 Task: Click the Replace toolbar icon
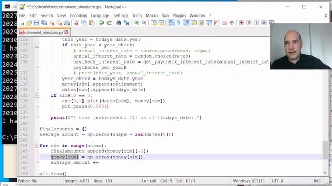tap(127, 23)
